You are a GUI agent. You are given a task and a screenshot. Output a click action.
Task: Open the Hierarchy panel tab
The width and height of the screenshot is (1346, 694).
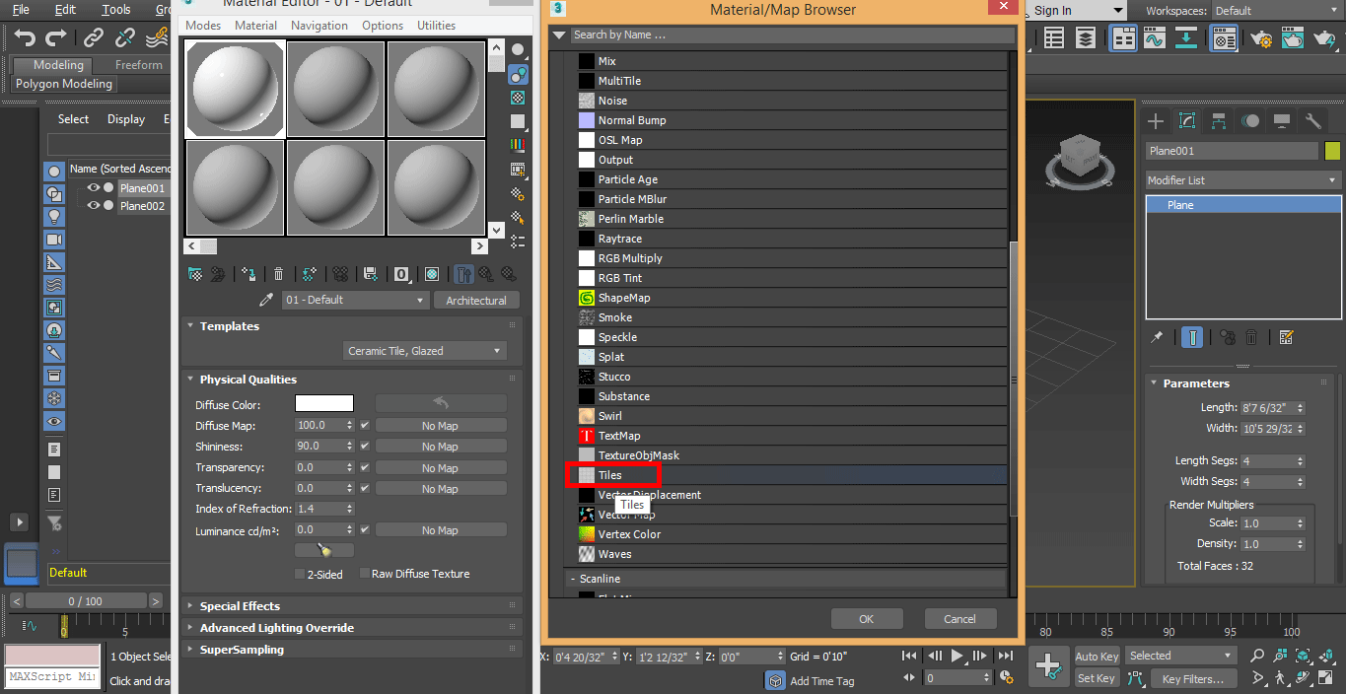[1219, 121]
